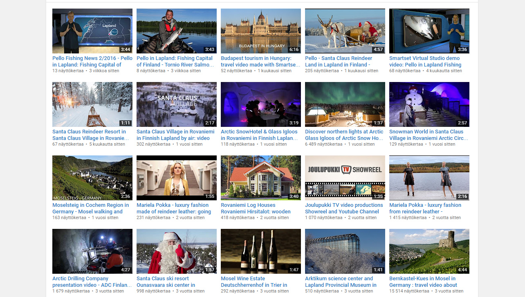This screenshot has height=297, width=525.
Task: Play the Bernkastel-Kues castle ruin thumbnail
Action: [x=429, y=251]
